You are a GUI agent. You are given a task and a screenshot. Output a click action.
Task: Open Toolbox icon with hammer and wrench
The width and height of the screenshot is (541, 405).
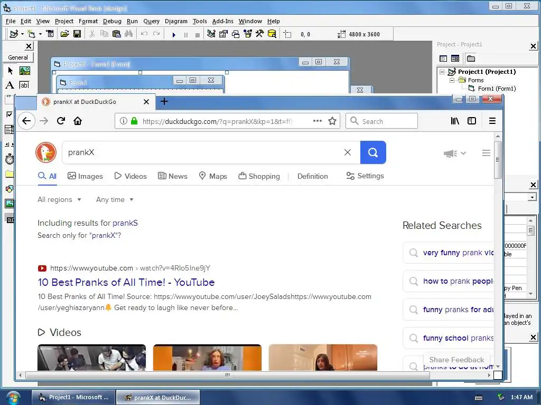click(x=259, y=34)
